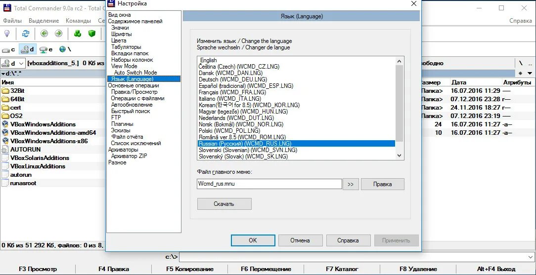Viewport: 536px width, 275px height.
Task: Click the AUTORUN file gear icon
Action: point(5,150)
